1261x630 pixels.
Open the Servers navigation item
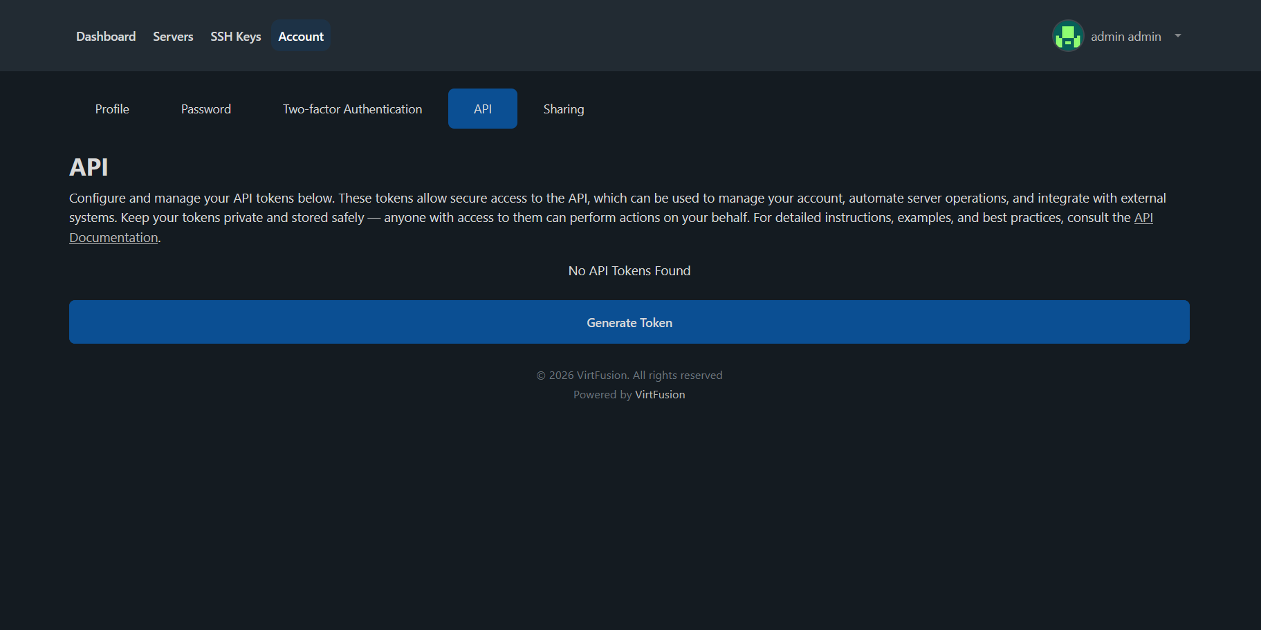[173, 37]
